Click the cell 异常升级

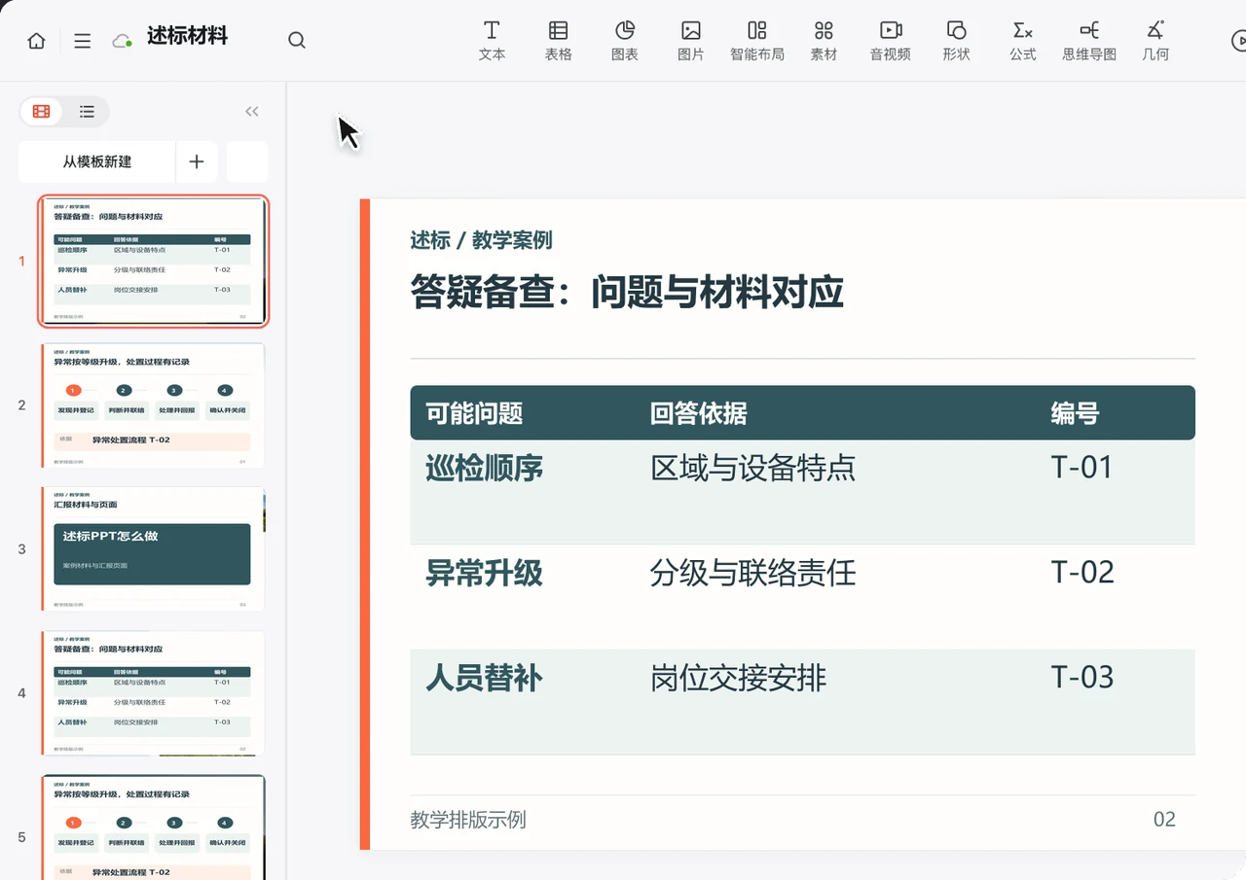(x=484, y=574)
